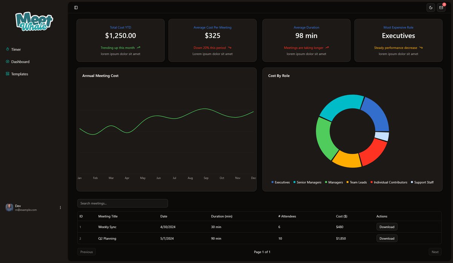Click the # Attendees column header
Screen dimensions: 453x263
coord(287,217)
